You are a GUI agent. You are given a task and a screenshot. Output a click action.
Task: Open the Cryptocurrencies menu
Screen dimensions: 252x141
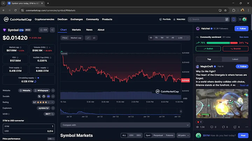pyautogui.click(x=44, y=19)
